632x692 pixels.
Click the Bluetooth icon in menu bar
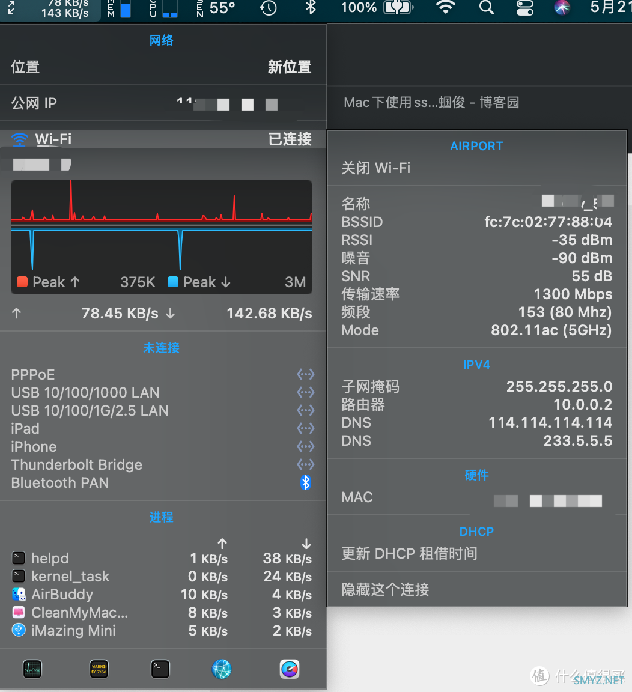311,8
